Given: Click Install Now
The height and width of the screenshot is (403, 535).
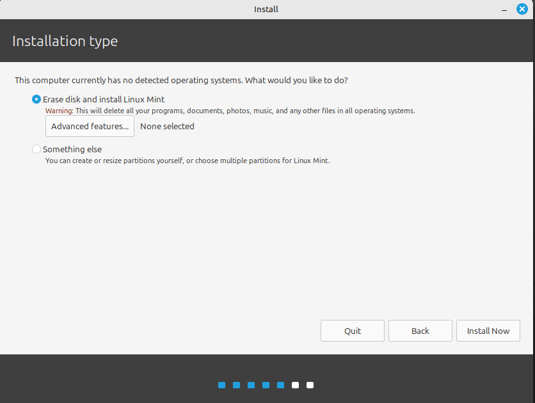Looking at the screenshot, I should pyautogui.click(x=488, y=331).
